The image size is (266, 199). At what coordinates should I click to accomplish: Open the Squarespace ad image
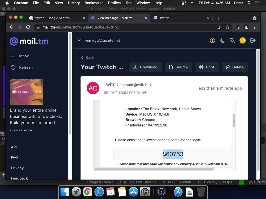(27, 92)
